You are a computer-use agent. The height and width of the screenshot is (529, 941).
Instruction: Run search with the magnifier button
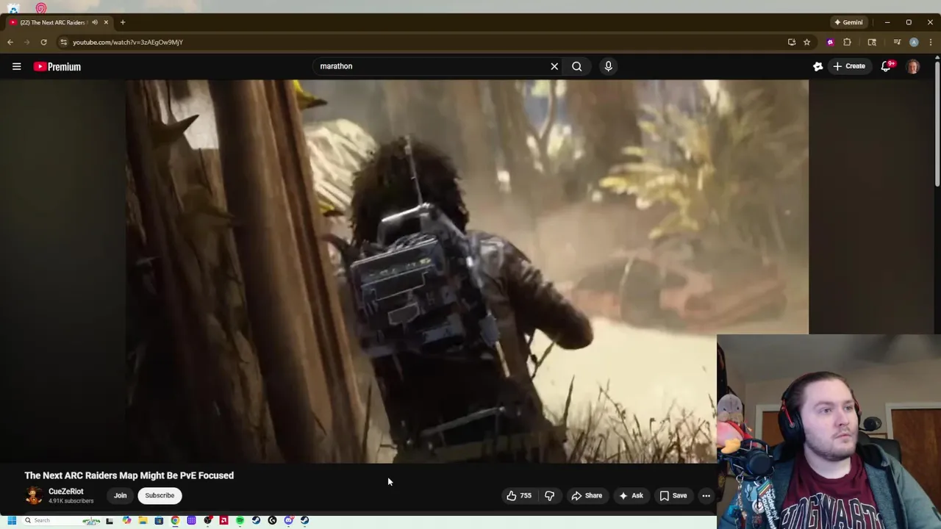pyautogui.click(x=577, y=66)
